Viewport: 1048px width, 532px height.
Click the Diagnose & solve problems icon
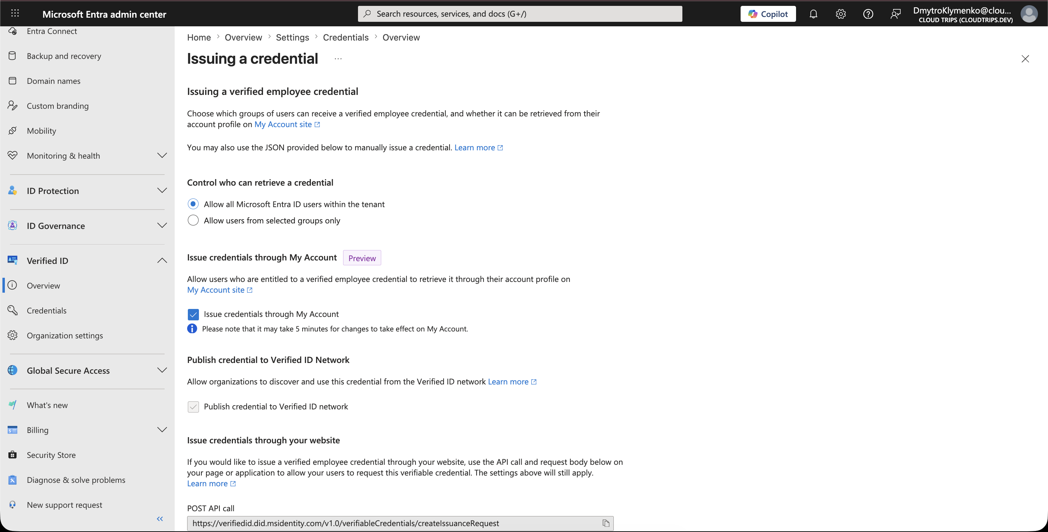12,480
